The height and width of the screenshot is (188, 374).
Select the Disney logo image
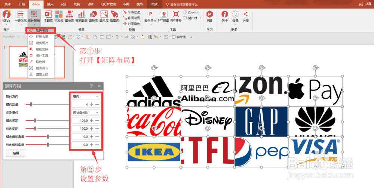click(208, 121)
